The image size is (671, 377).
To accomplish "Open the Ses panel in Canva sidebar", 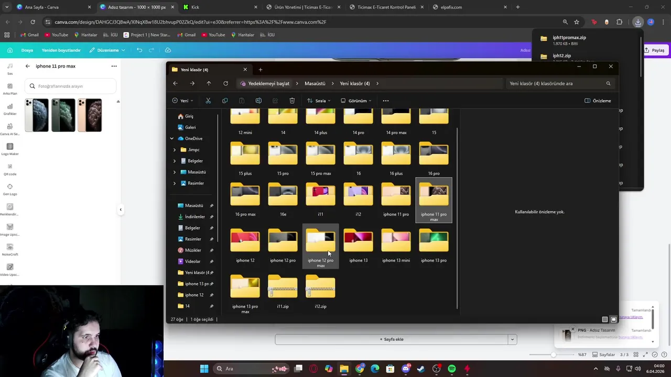I will [x=10, y=69].
